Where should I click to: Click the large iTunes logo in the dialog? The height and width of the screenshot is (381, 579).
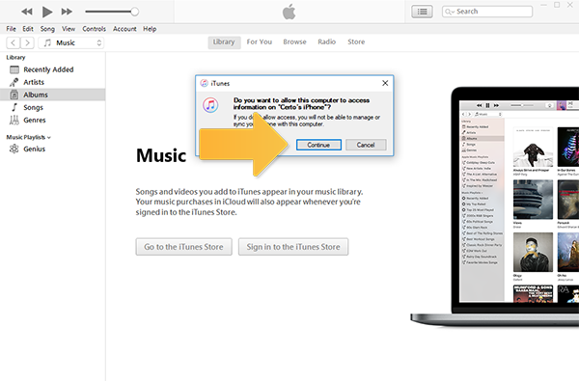click(x=210, y=105)
